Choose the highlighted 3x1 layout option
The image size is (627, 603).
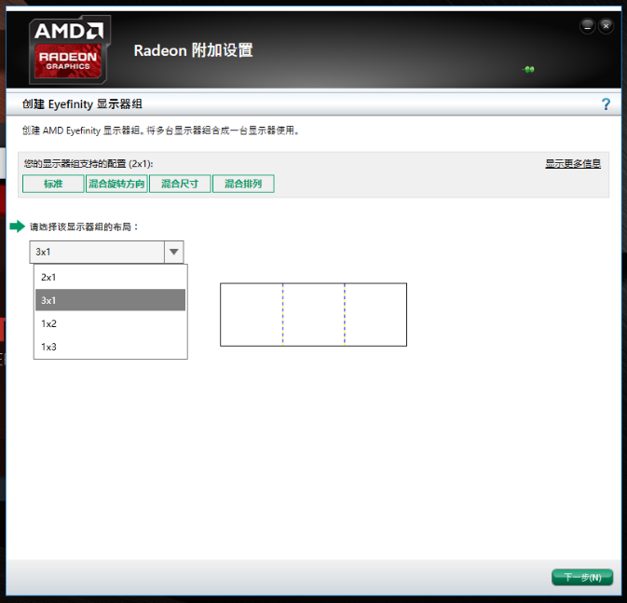pyautogui.click(x=110, y=300)
